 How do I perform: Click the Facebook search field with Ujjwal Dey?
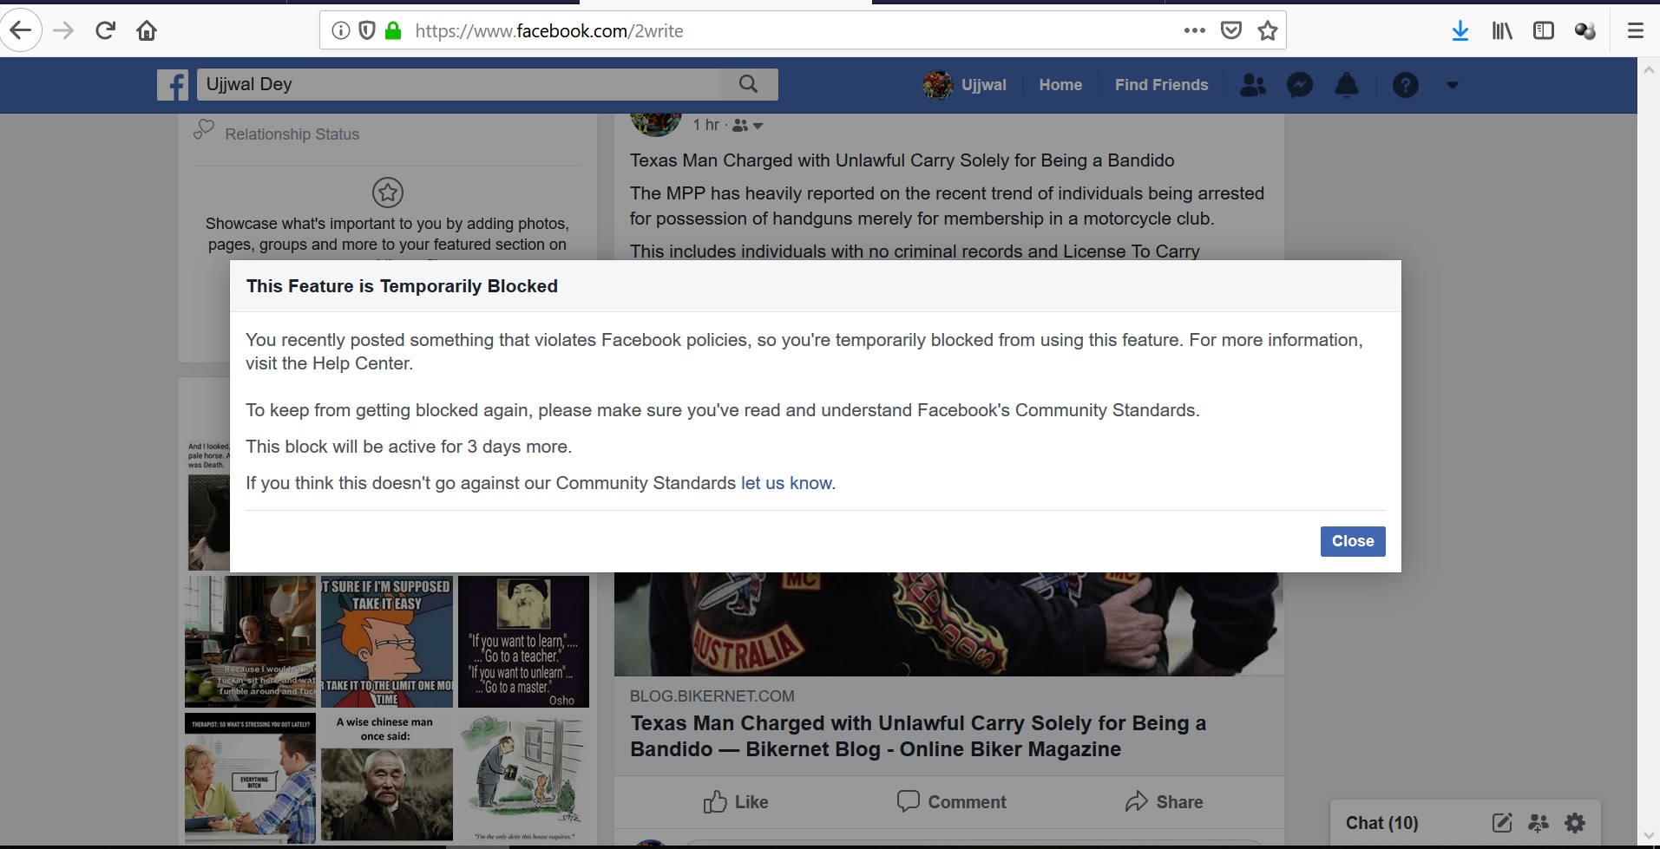tap(458, 84)
